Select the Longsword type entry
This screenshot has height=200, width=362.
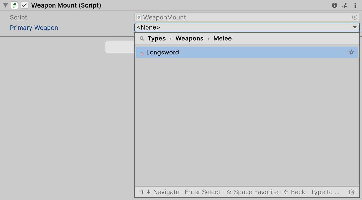(247, 52)
